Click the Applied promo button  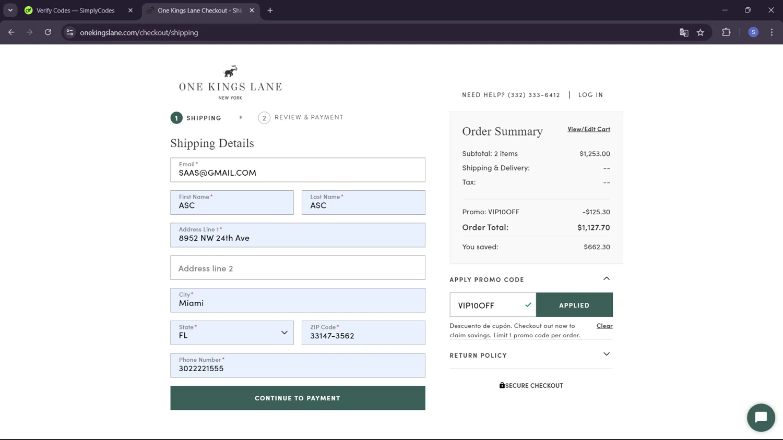point(574,305)
